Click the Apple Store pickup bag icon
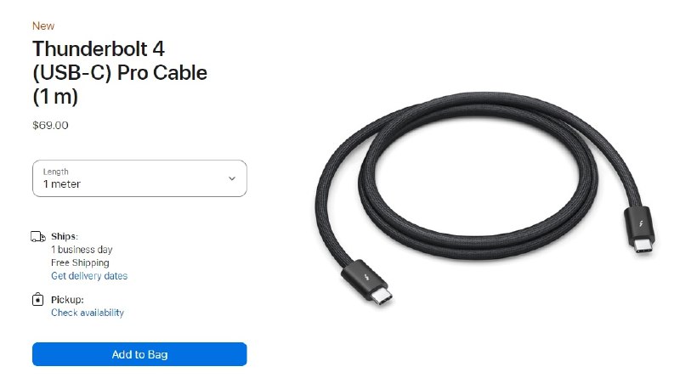 [37, 299]
